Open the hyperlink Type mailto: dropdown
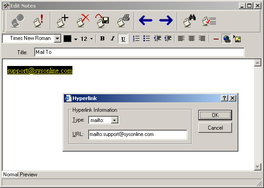 click(115, 120)
